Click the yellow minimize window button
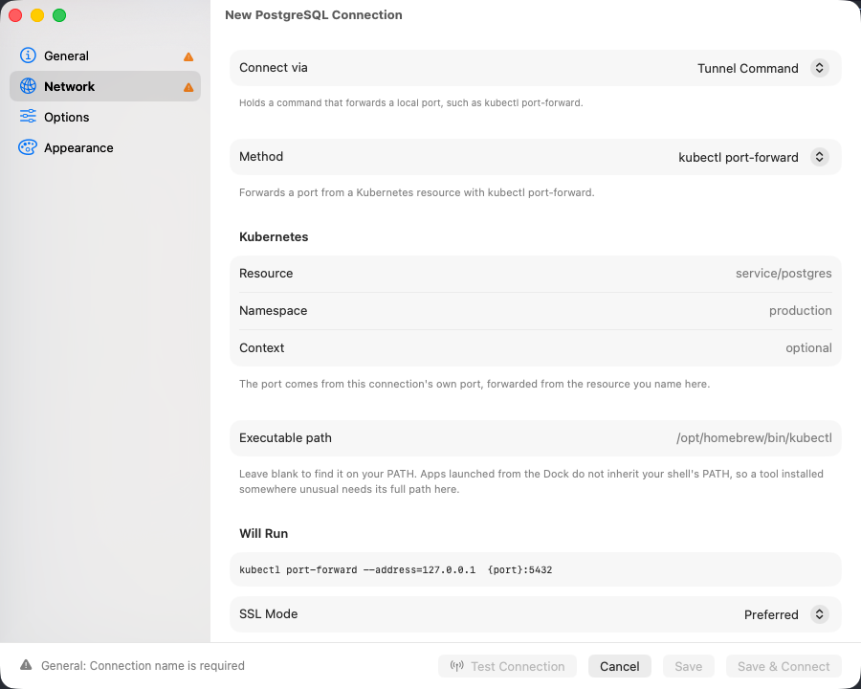861x689 pixels. (x=37, y=15)
